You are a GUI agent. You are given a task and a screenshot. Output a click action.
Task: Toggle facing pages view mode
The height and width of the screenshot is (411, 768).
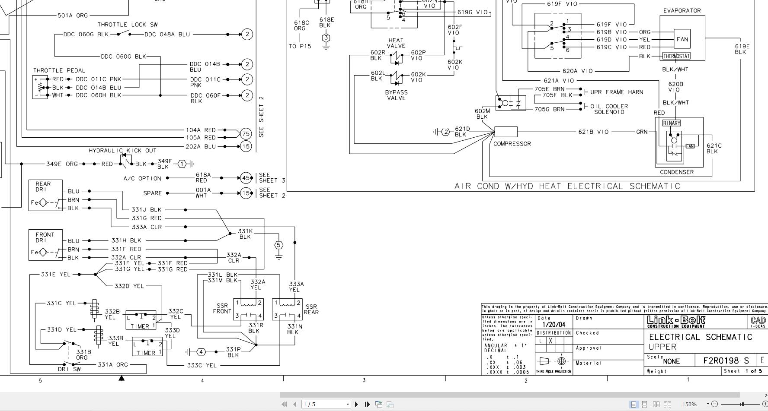(x=656, y=405)
